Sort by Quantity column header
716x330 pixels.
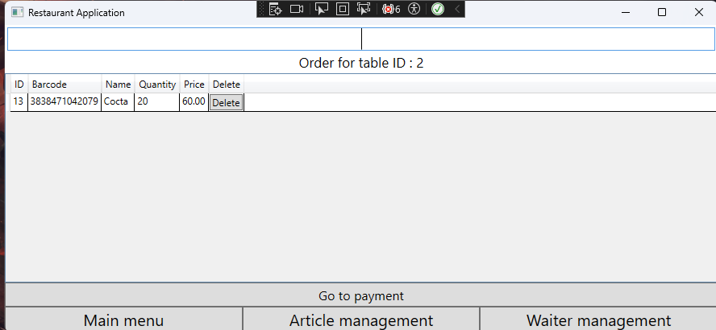click(x=157, y=85)
